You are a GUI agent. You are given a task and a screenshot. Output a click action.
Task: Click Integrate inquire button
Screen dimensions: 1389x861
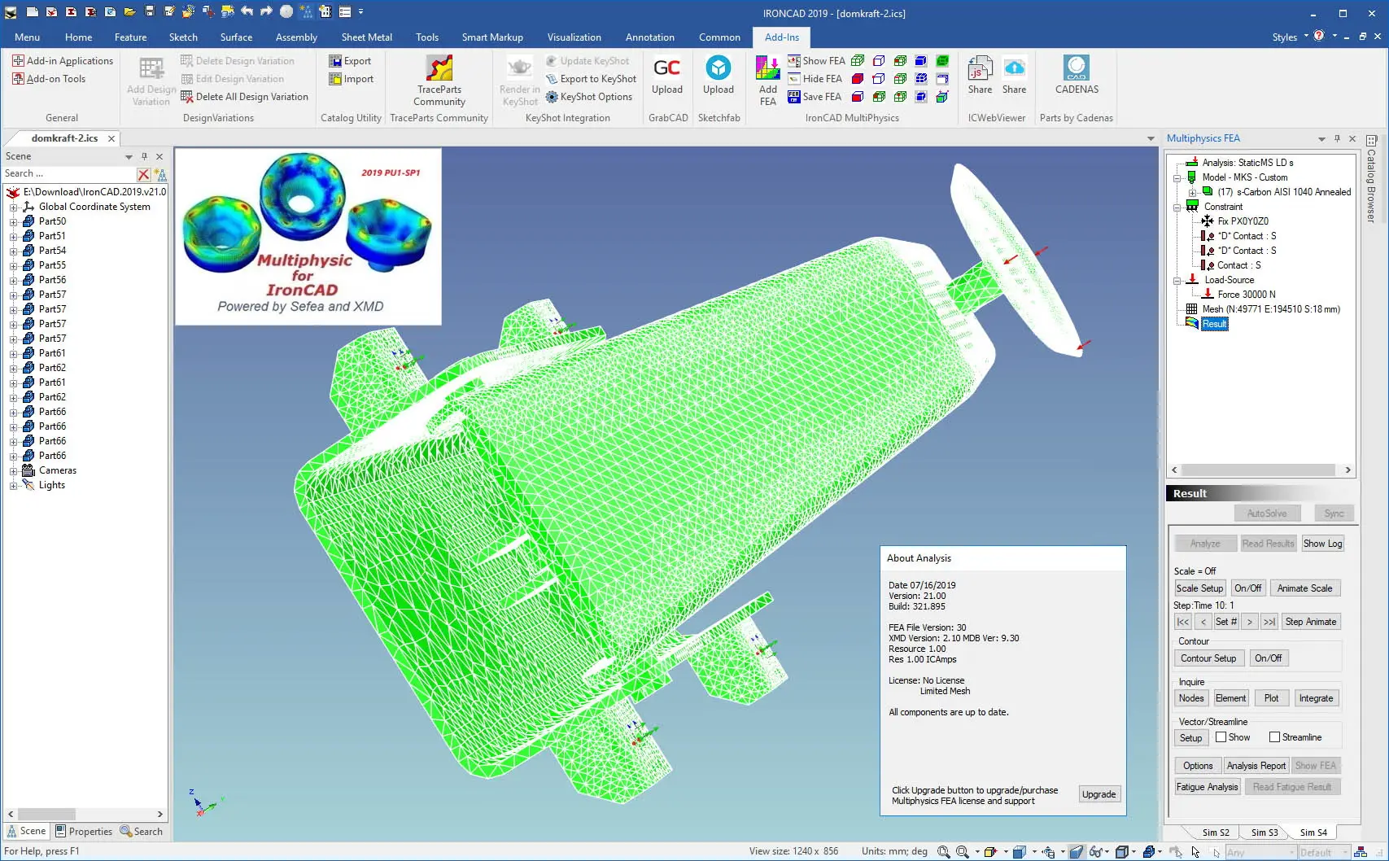coord(1315,698)
